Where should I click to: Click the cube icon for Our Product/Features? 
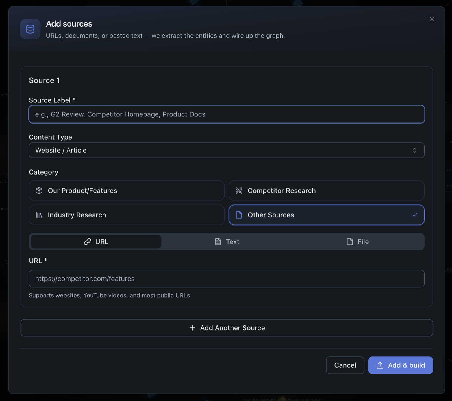click(39, 191)
